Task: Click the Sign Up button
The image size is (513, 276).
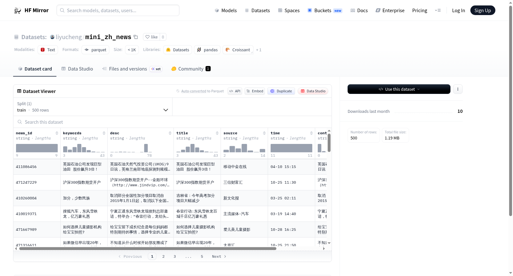Action: 483,10
